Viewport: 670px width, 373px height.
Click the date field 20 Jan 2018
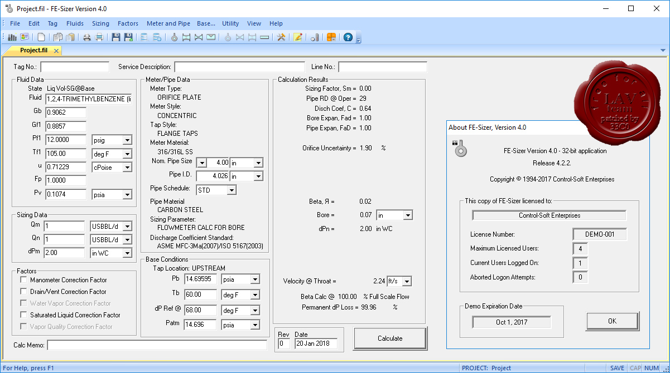315,343
